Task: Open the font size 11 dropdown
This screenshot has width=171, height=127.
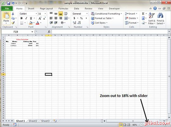Action: [45, 14]
